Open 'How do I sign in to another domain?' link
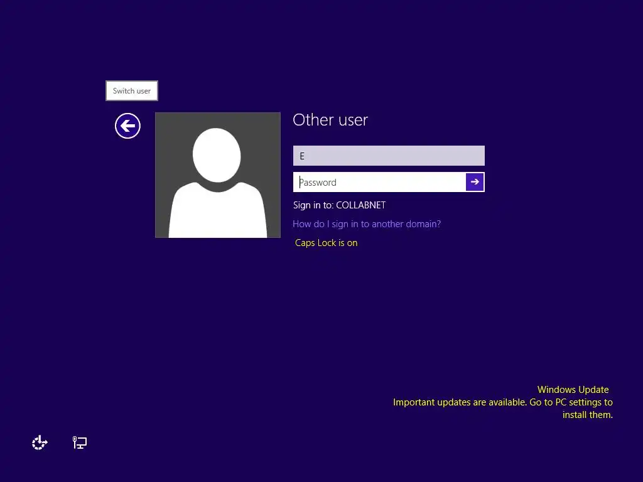 click(367, 224)
